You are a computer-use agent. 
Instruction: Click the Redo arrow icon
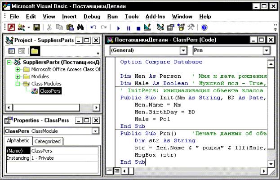tap(103, 27)
